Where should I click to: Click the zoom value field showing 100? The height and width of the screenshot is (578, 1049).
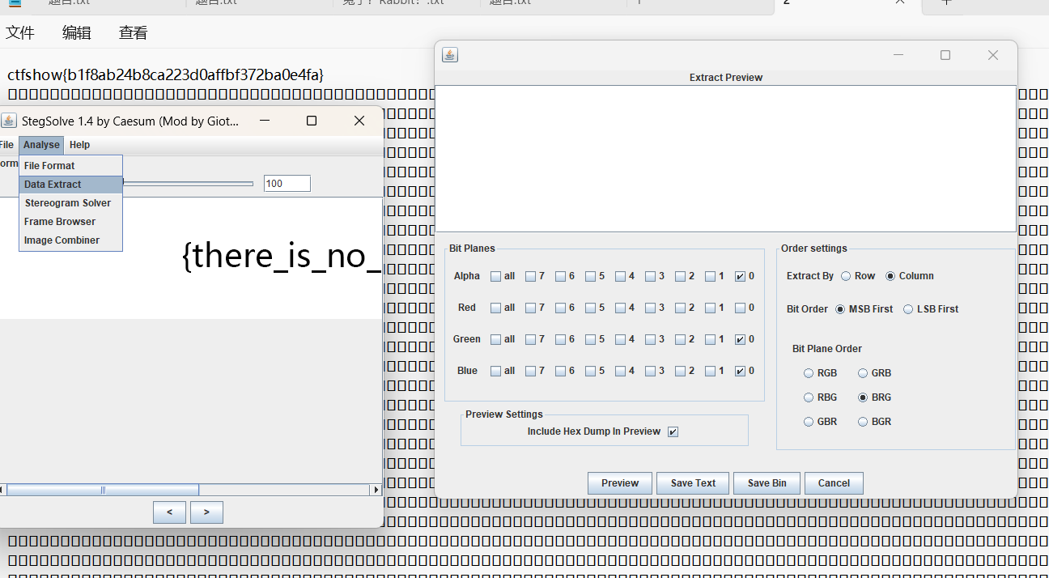tap(287, 184)
